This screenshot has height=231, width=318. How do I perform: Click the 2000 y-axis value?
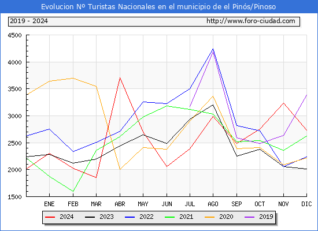[14, 170]
